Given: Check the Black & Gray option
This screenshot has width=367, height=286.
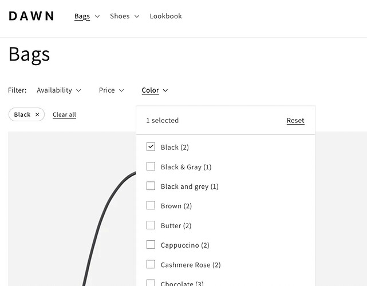Looking at the screenshot, I should [x=151, y=166].
